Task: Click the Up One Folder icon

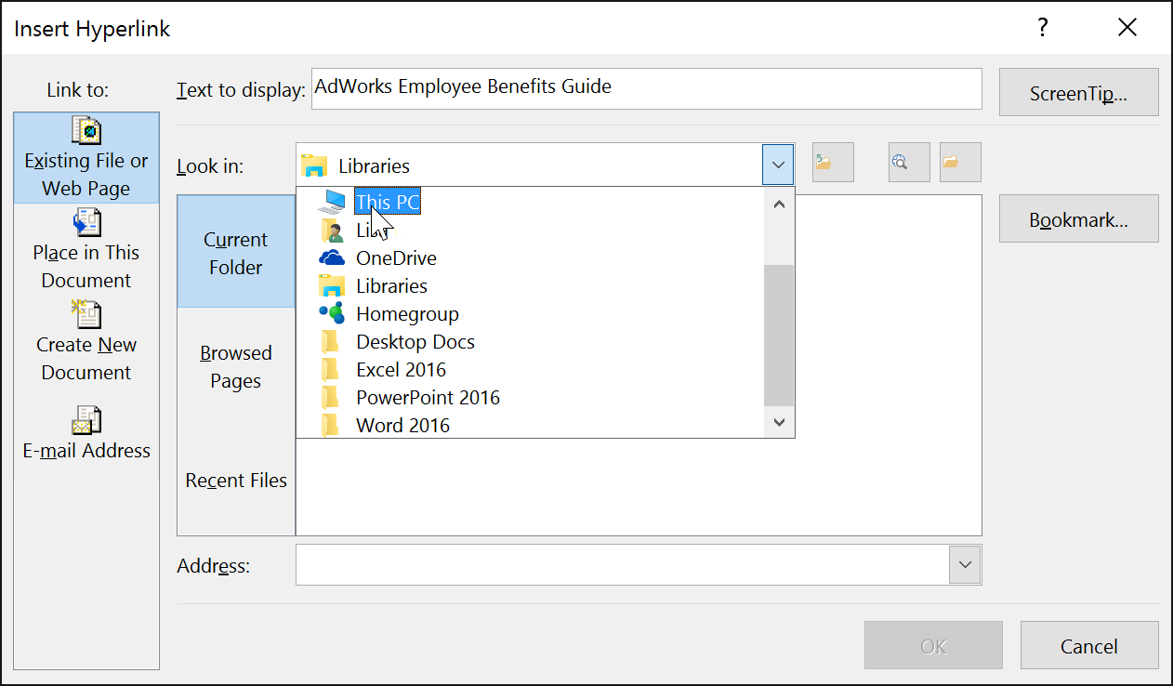Action: tap(832, 162)
